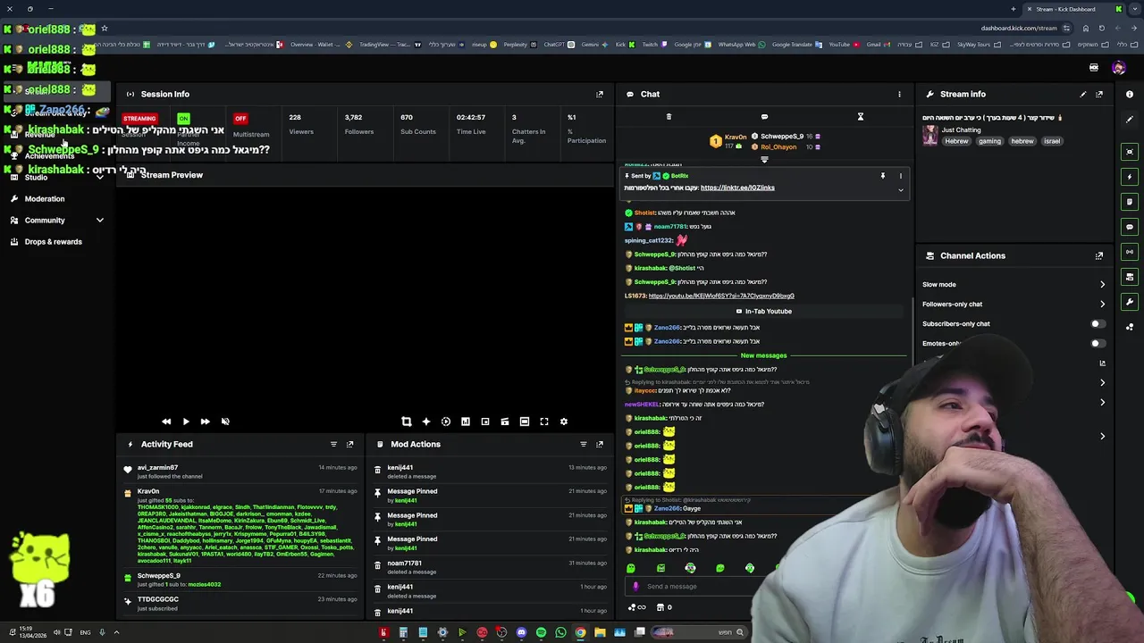Image resolution: width=1144 pixels, height=643 pixels.
Task: Click the 3,782 Followers stat
Action: [x=358, y=124]
